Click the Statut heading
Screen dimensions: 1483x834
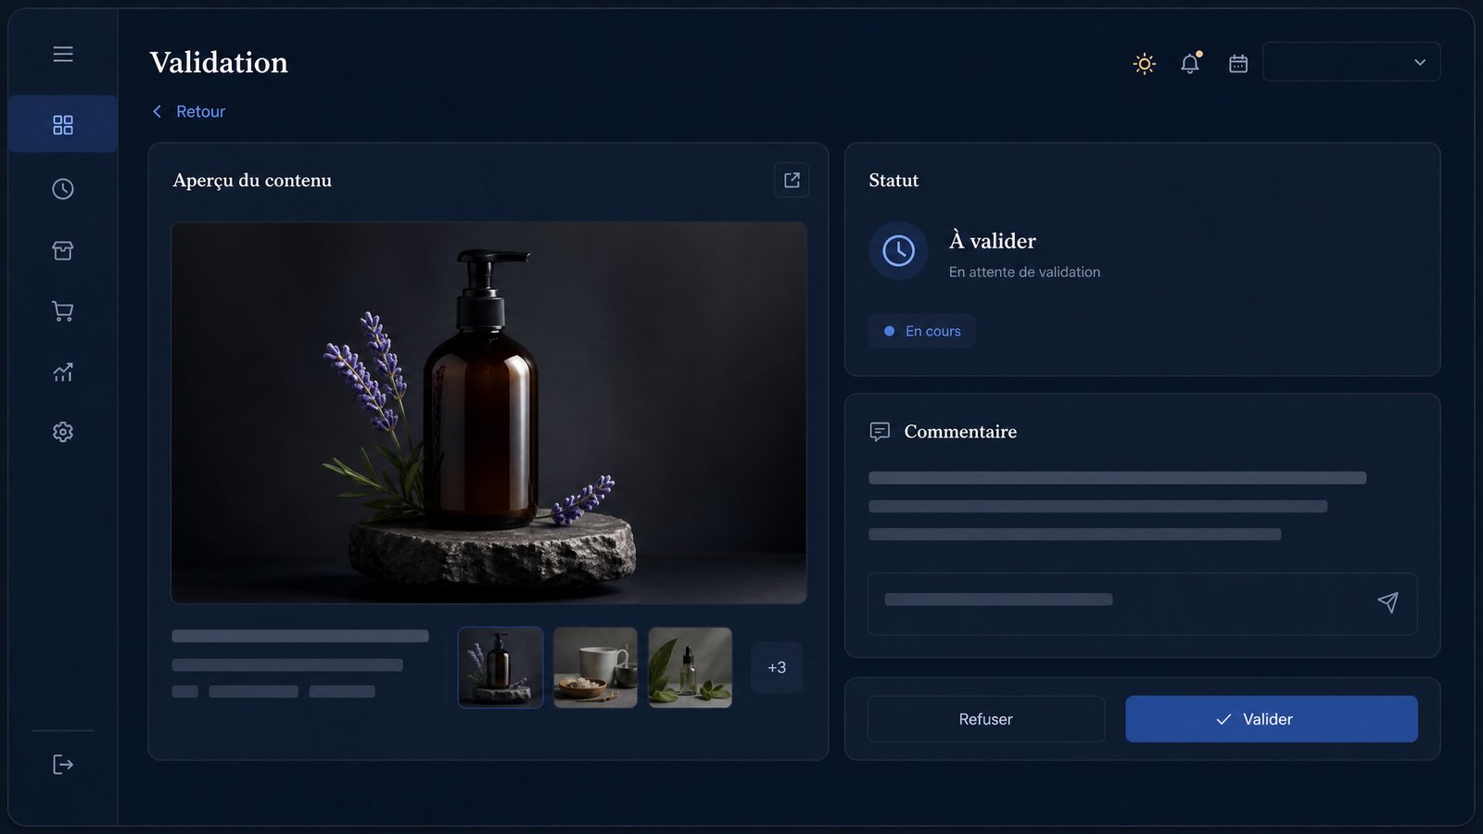[894, 181]
